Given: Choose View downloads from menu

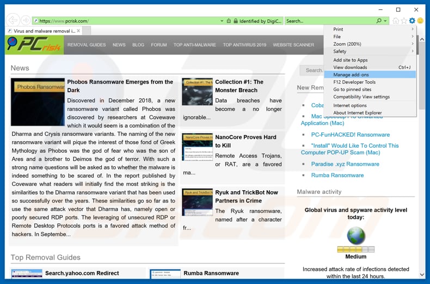Looking at the screenshot, I should [x=370, y=67].
